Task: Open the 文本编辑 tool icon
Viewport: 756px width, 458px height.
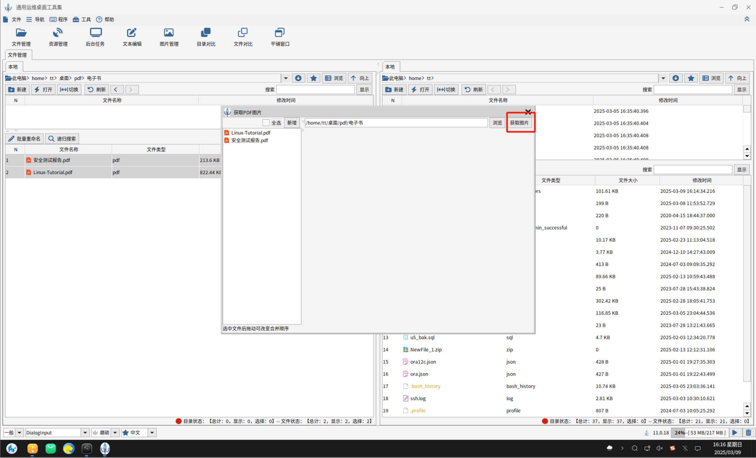Action: point(132,37)
